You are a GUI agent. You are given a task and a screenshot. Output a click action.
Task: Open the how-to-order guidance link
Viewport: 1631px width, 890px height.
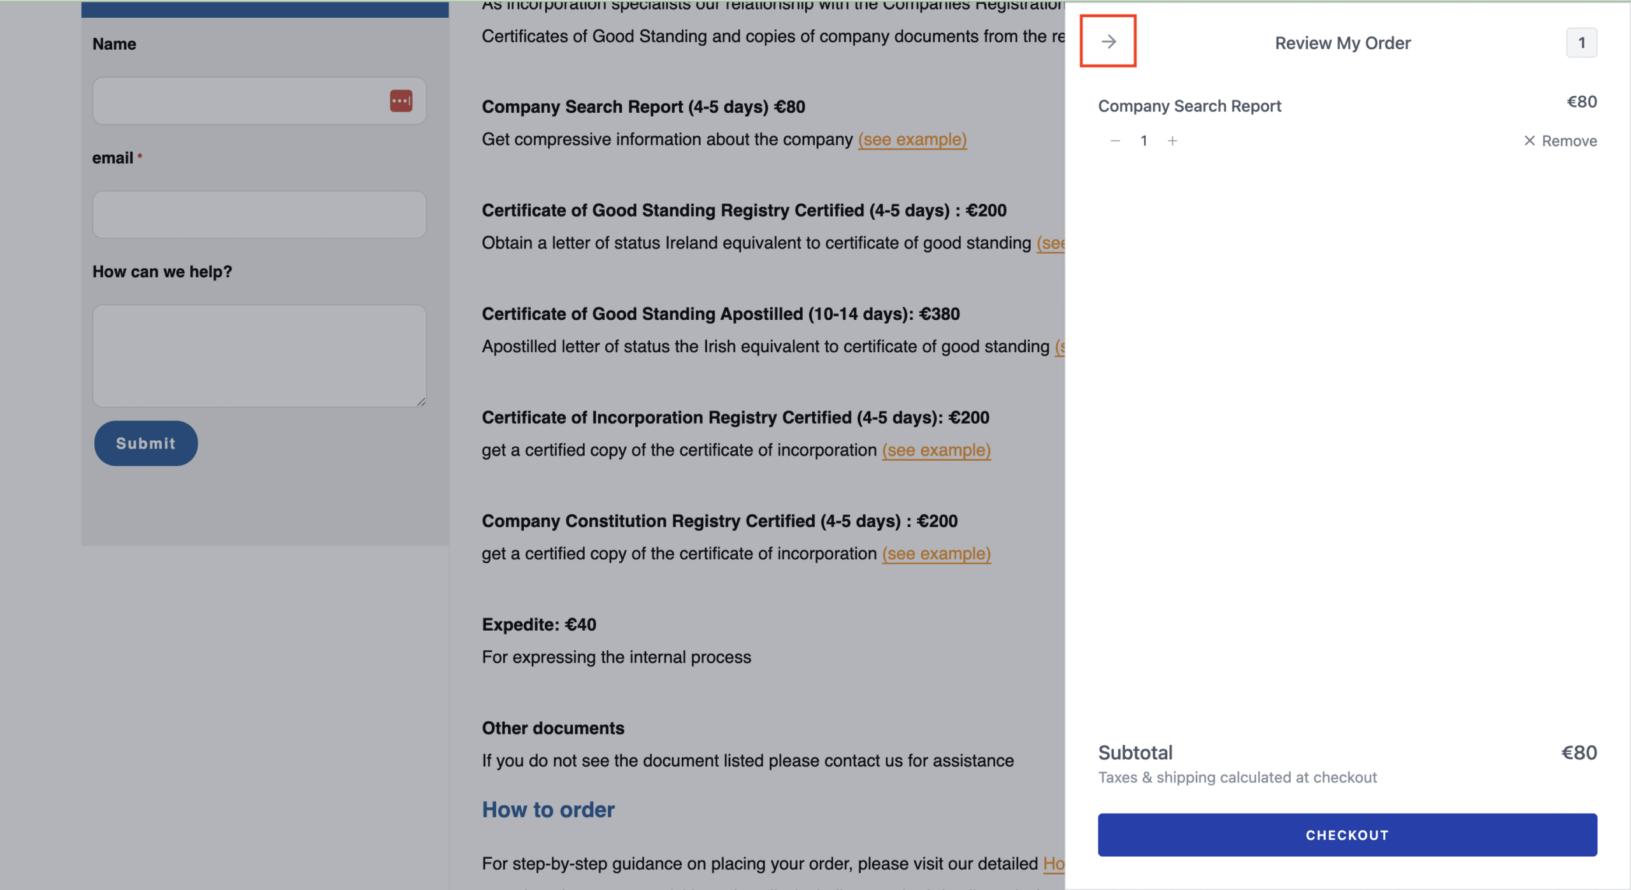1054,864
